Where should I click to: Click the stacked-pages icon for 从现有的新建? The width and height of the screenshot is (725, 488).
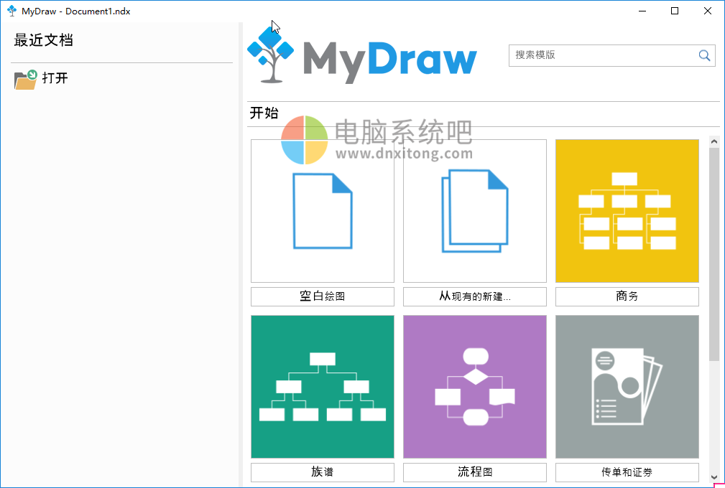(474, 210)
